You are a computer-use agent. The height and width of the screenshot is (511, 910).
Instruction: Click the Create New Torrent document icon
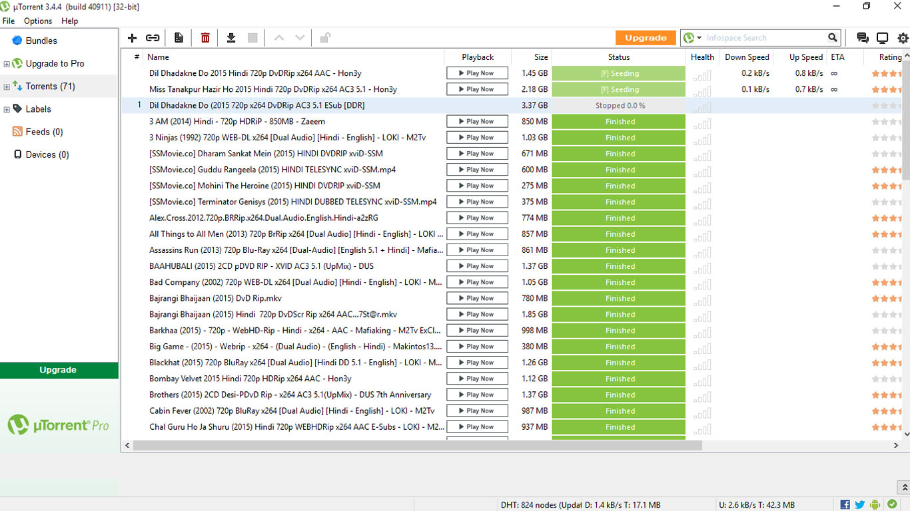point(179,38)
